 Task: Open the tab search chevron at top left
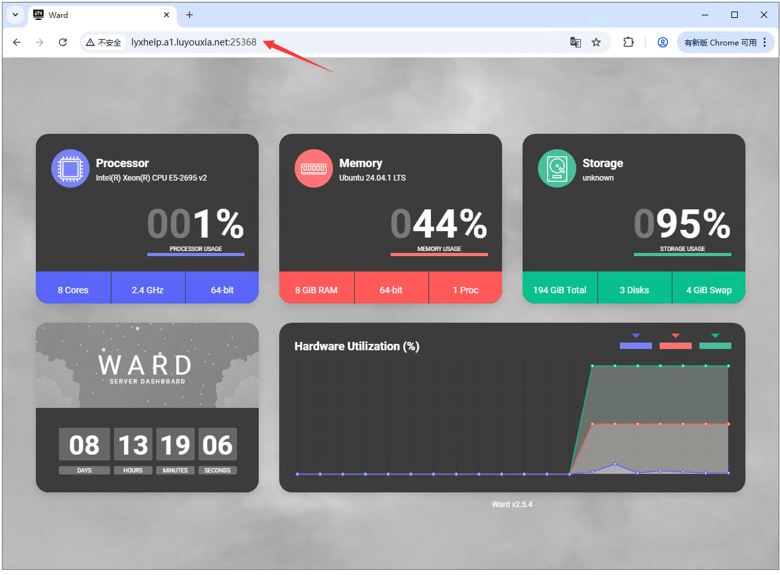point(14,14)
